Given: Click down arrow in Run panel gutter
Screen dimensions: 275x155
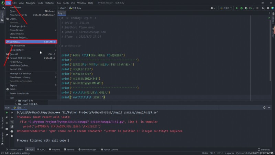Looking at the screenshot, I should (12, 117).
